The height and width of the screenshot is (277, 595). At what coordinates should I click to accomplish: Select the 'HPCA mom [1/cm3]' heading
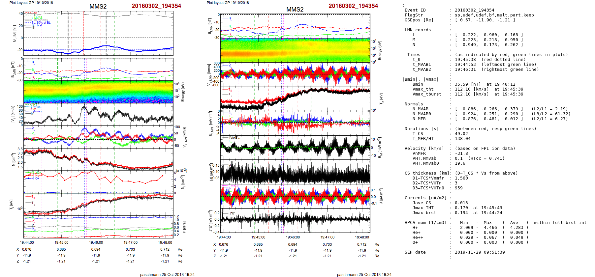425,223
